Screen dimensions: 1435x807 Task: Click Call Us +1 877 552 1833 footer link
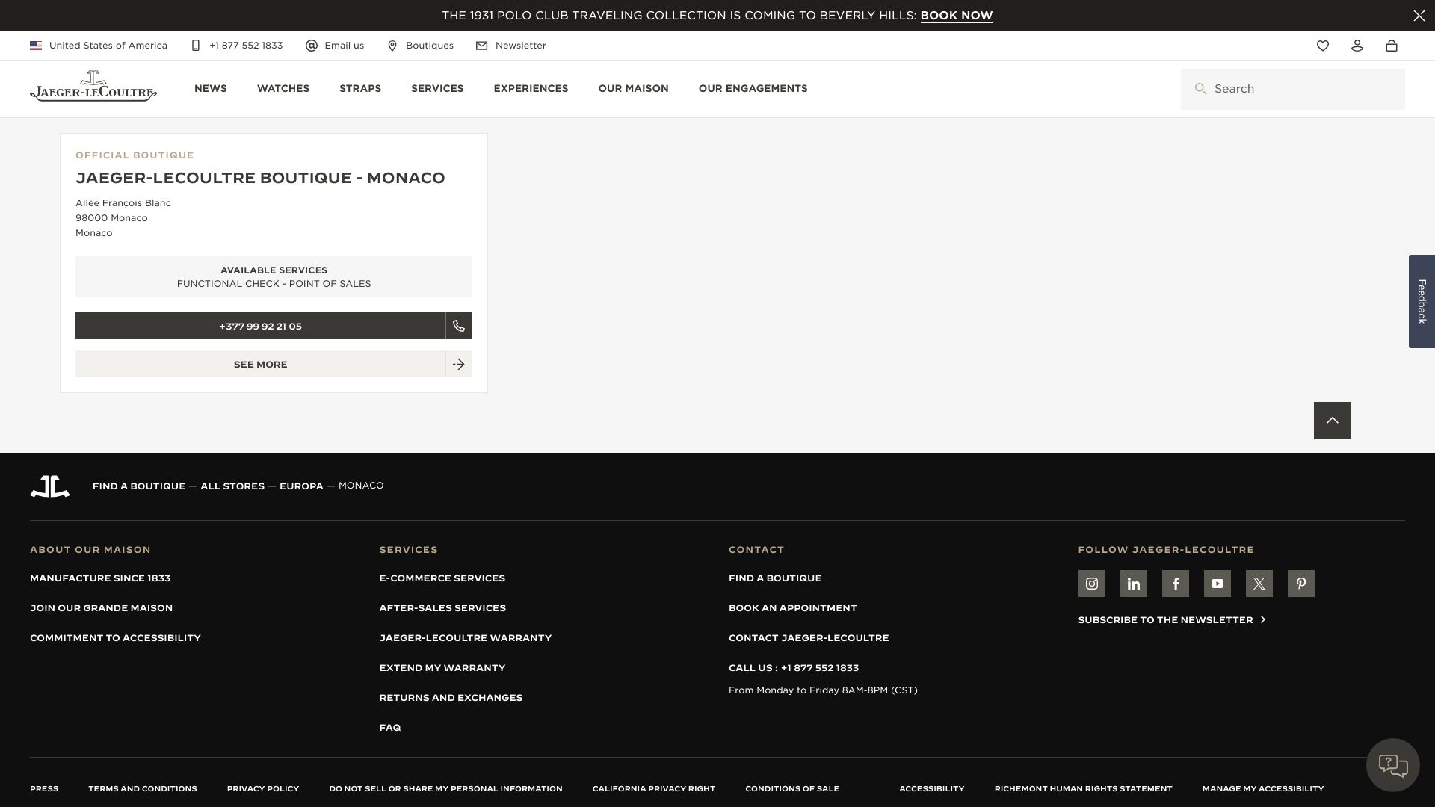pyautogui.click(x=794, y=668)
